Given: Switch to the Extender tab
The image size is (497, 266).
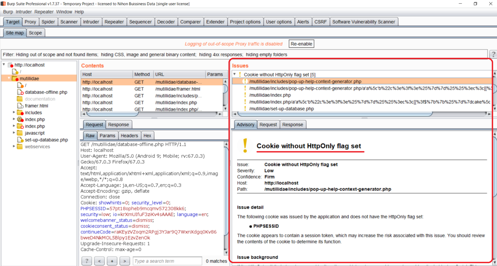Looking at the screenshot, I should click(215, 22).
